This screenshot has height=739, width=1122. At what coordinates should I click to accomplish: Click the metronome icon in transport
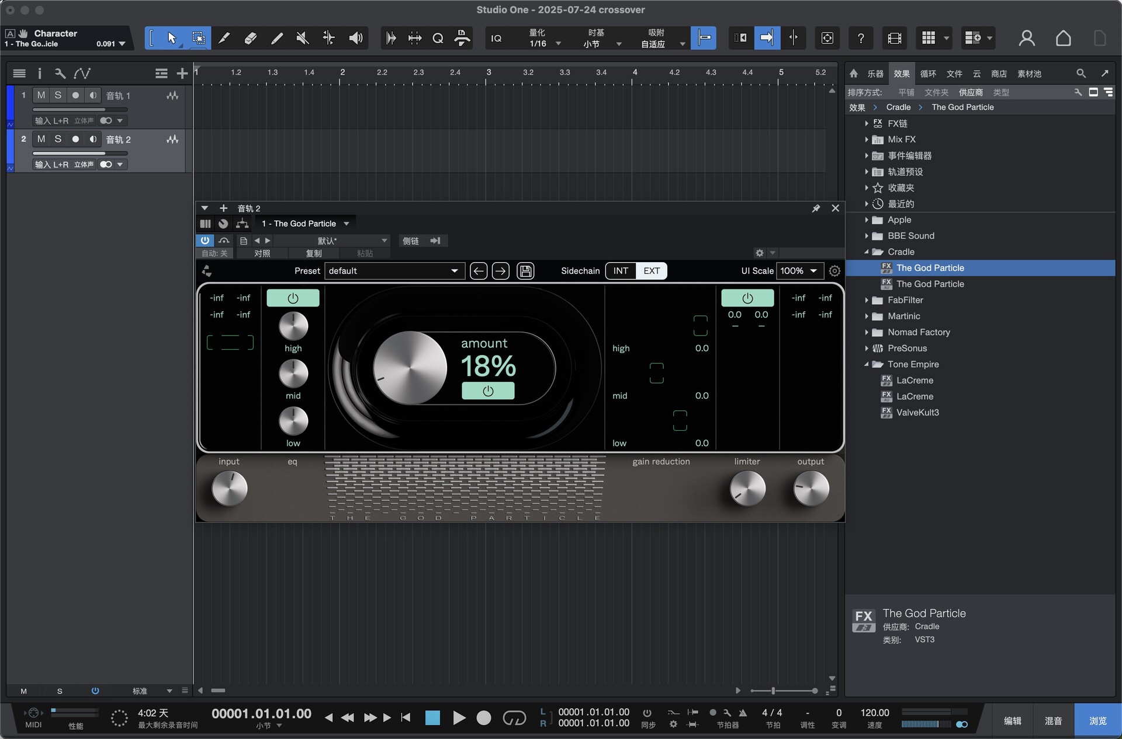pos(743,713)
